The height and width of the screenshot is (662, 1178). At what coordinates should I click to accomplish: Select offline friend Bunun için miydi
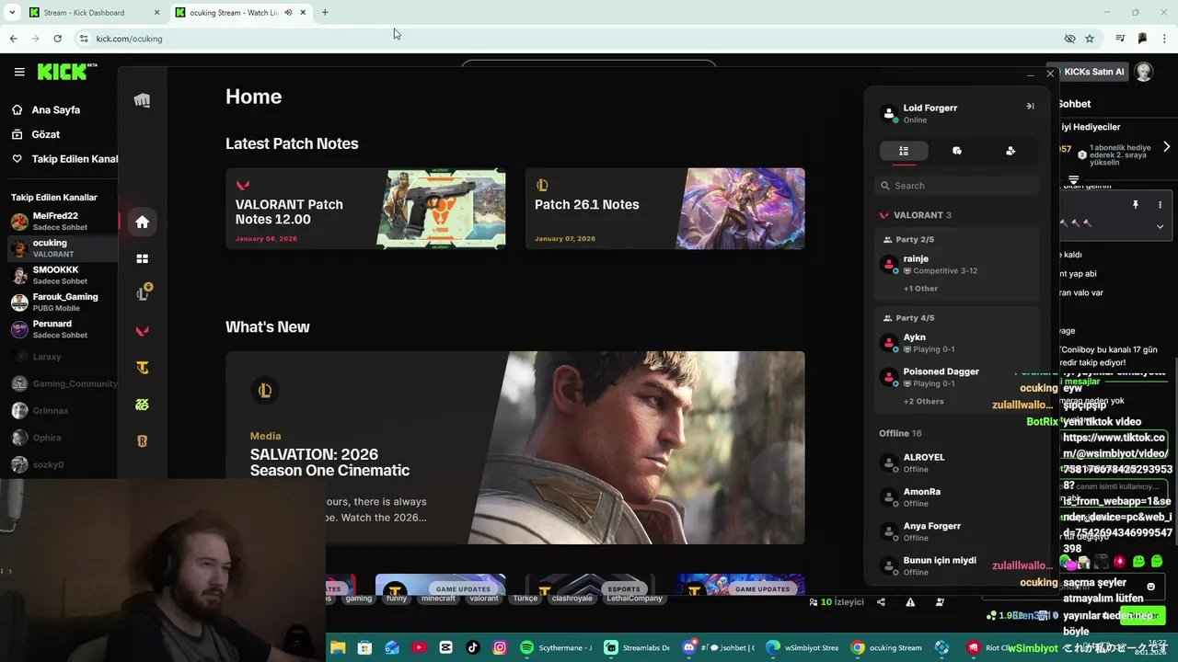[x=957, y=565]
